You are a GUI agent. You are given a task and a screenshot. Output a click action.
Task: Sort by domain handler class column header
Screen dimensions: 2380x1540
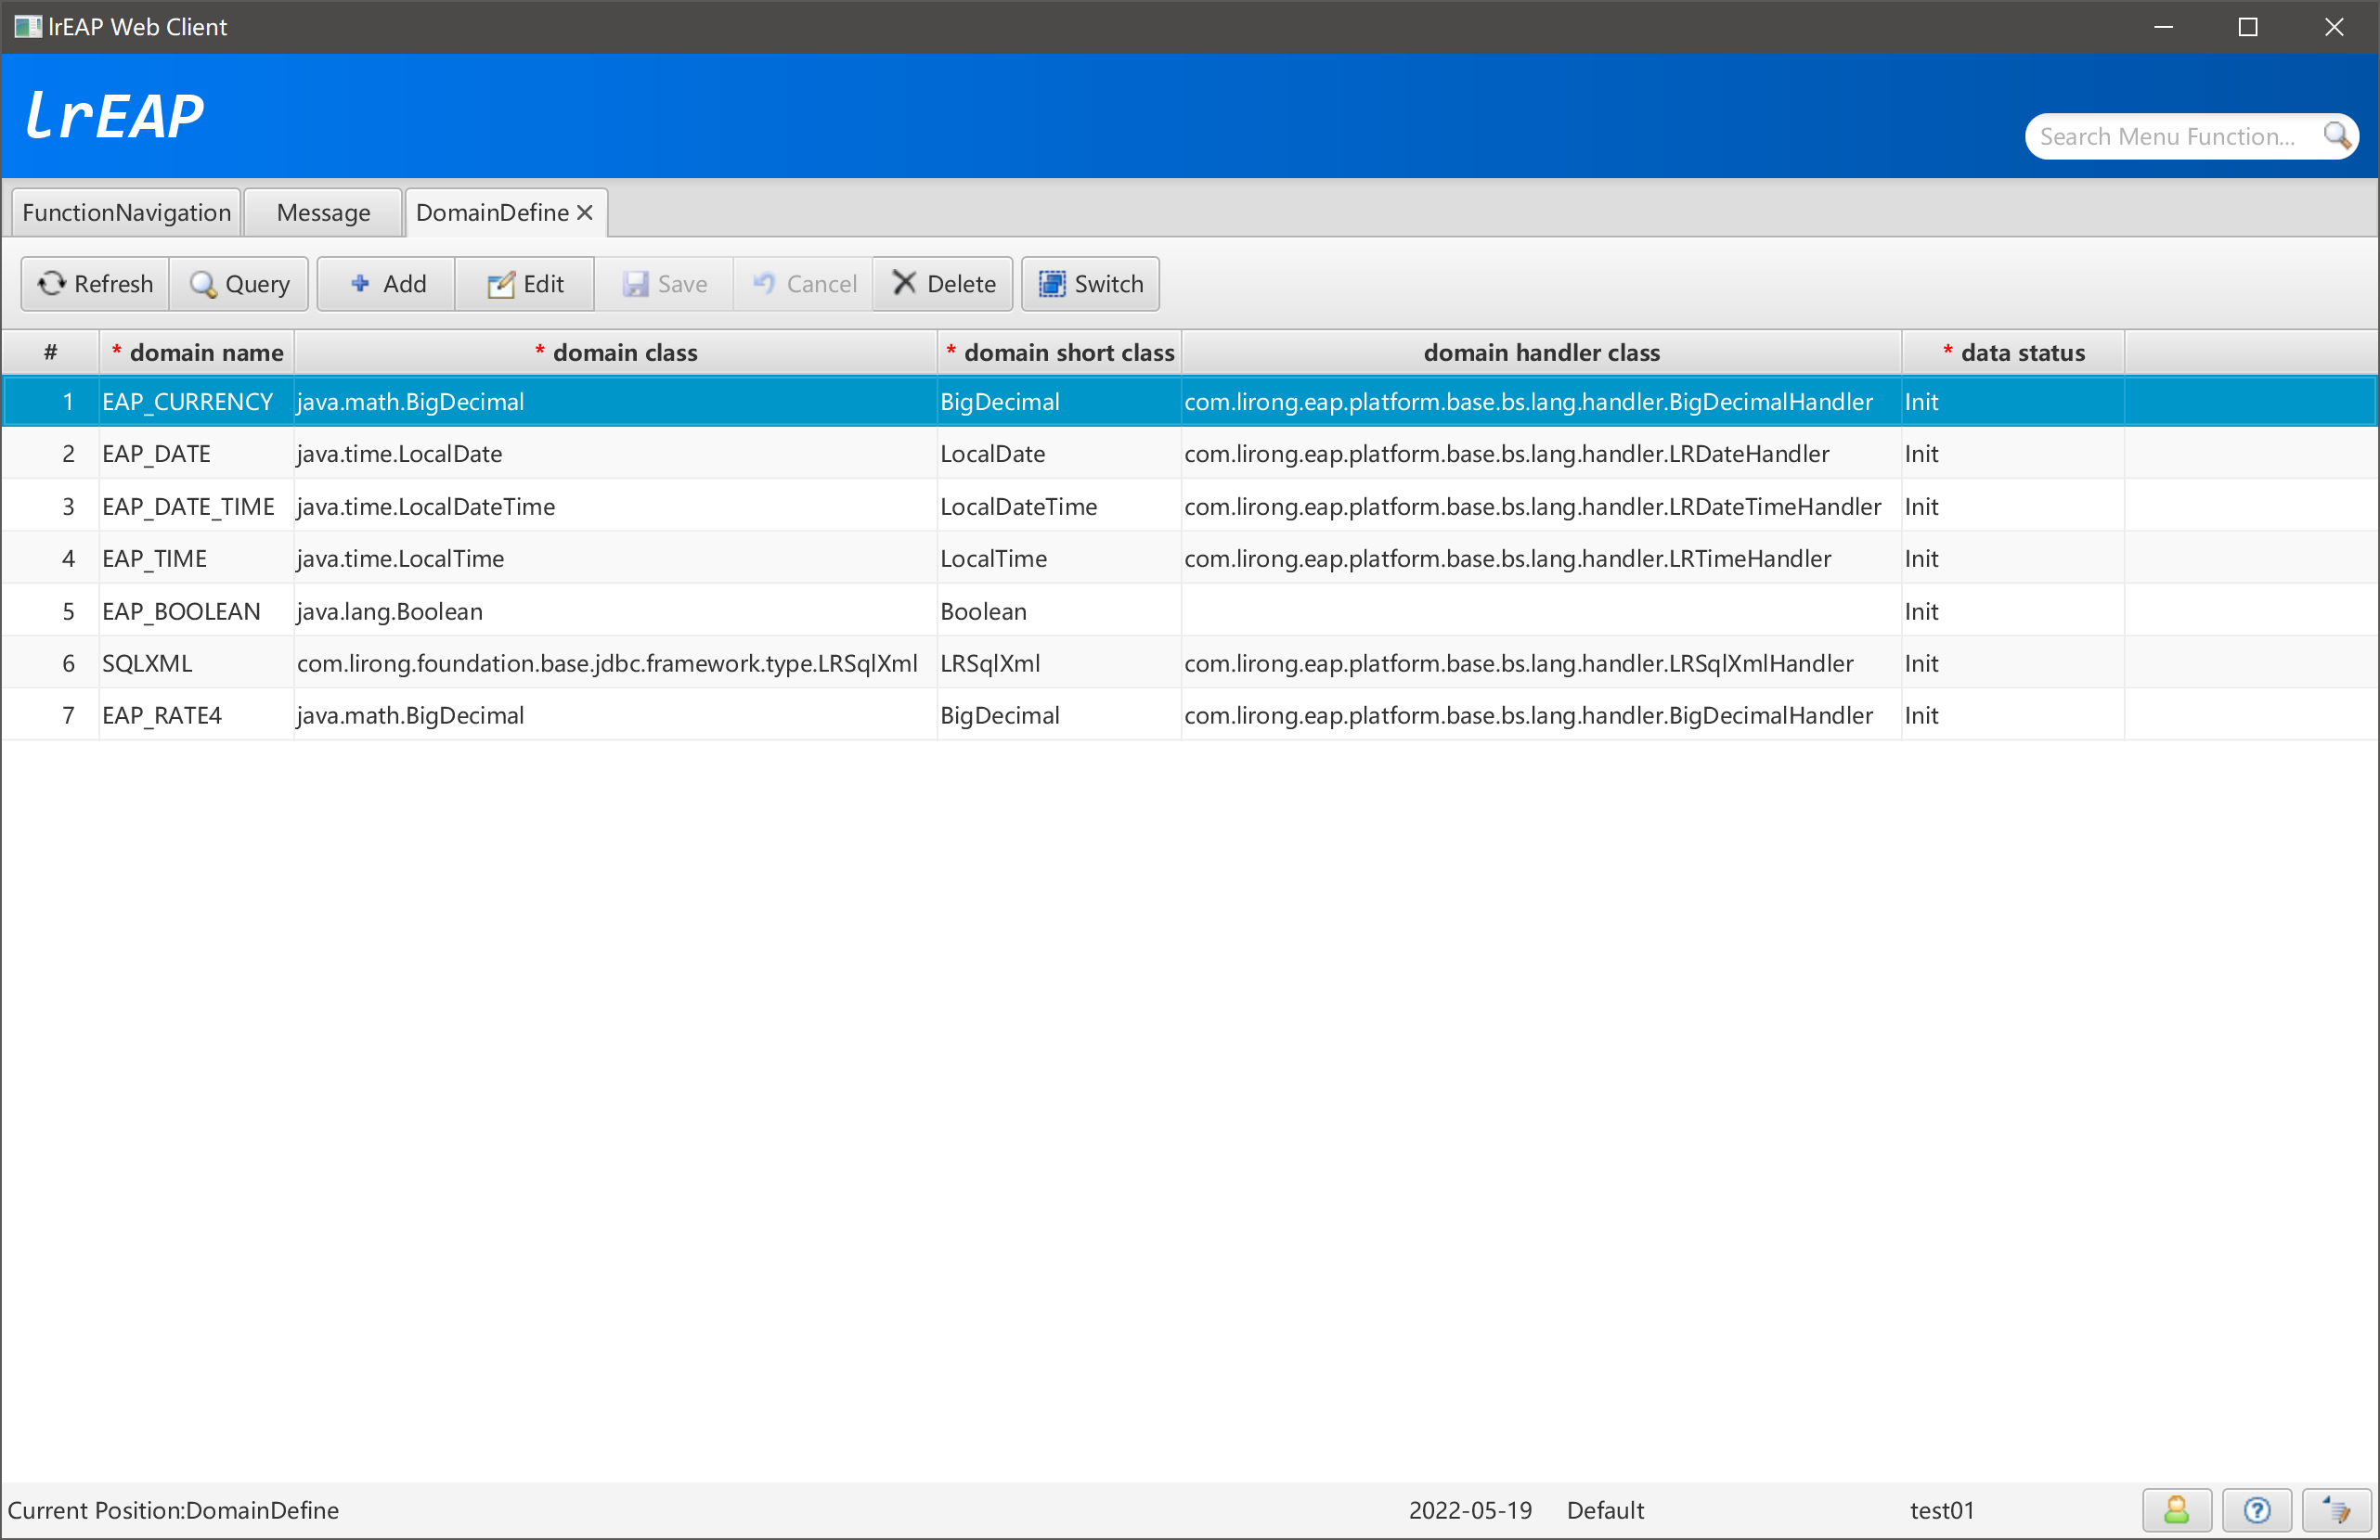1541,353
